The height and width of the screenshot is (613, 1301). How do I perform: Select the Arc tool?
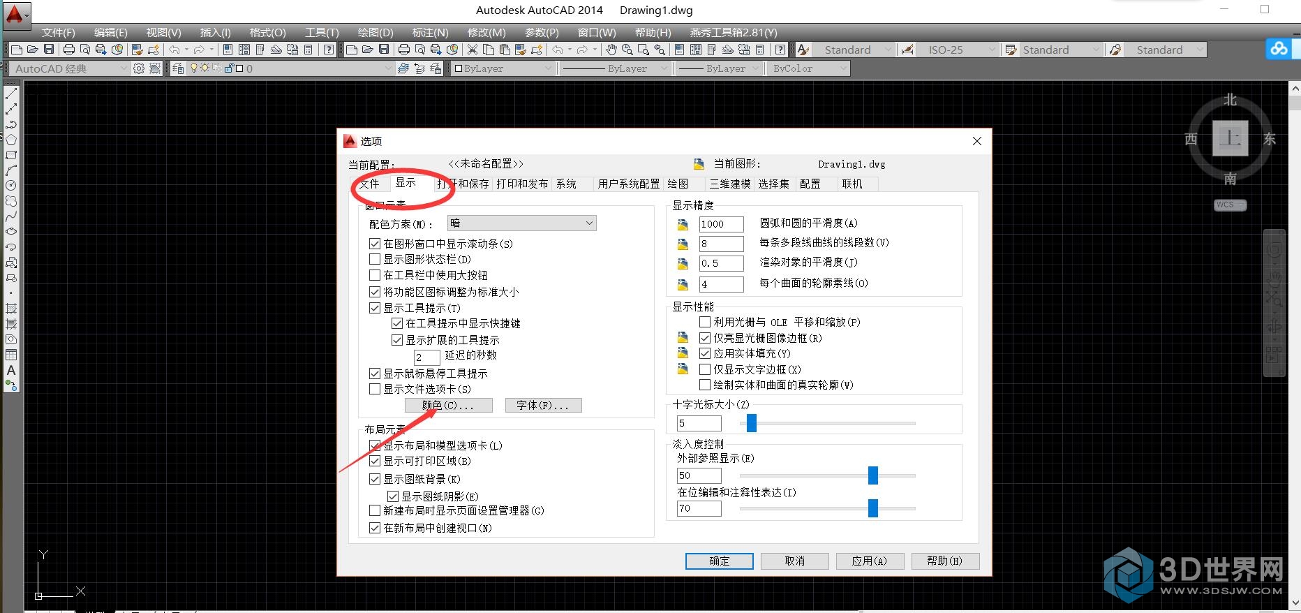[11, 170]
